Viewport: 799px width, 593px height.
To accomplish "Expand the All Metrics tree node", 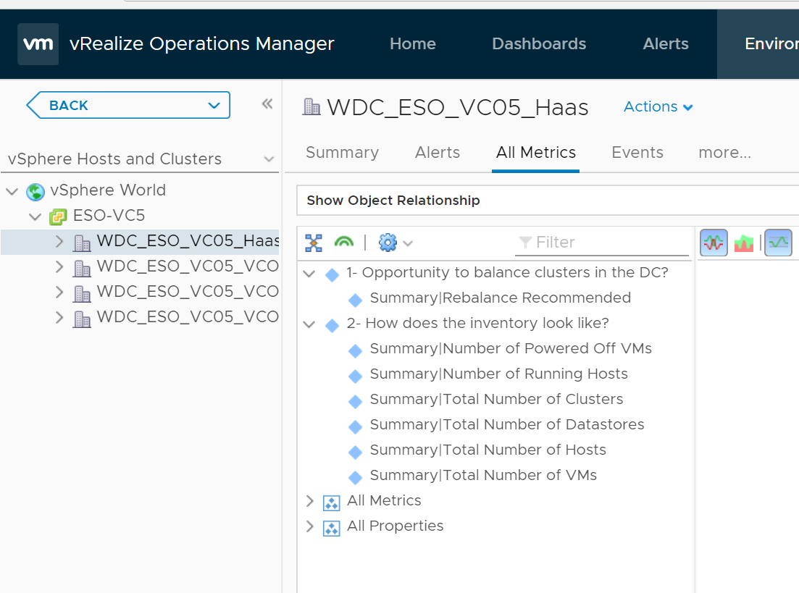I will [x=310, y=501].
